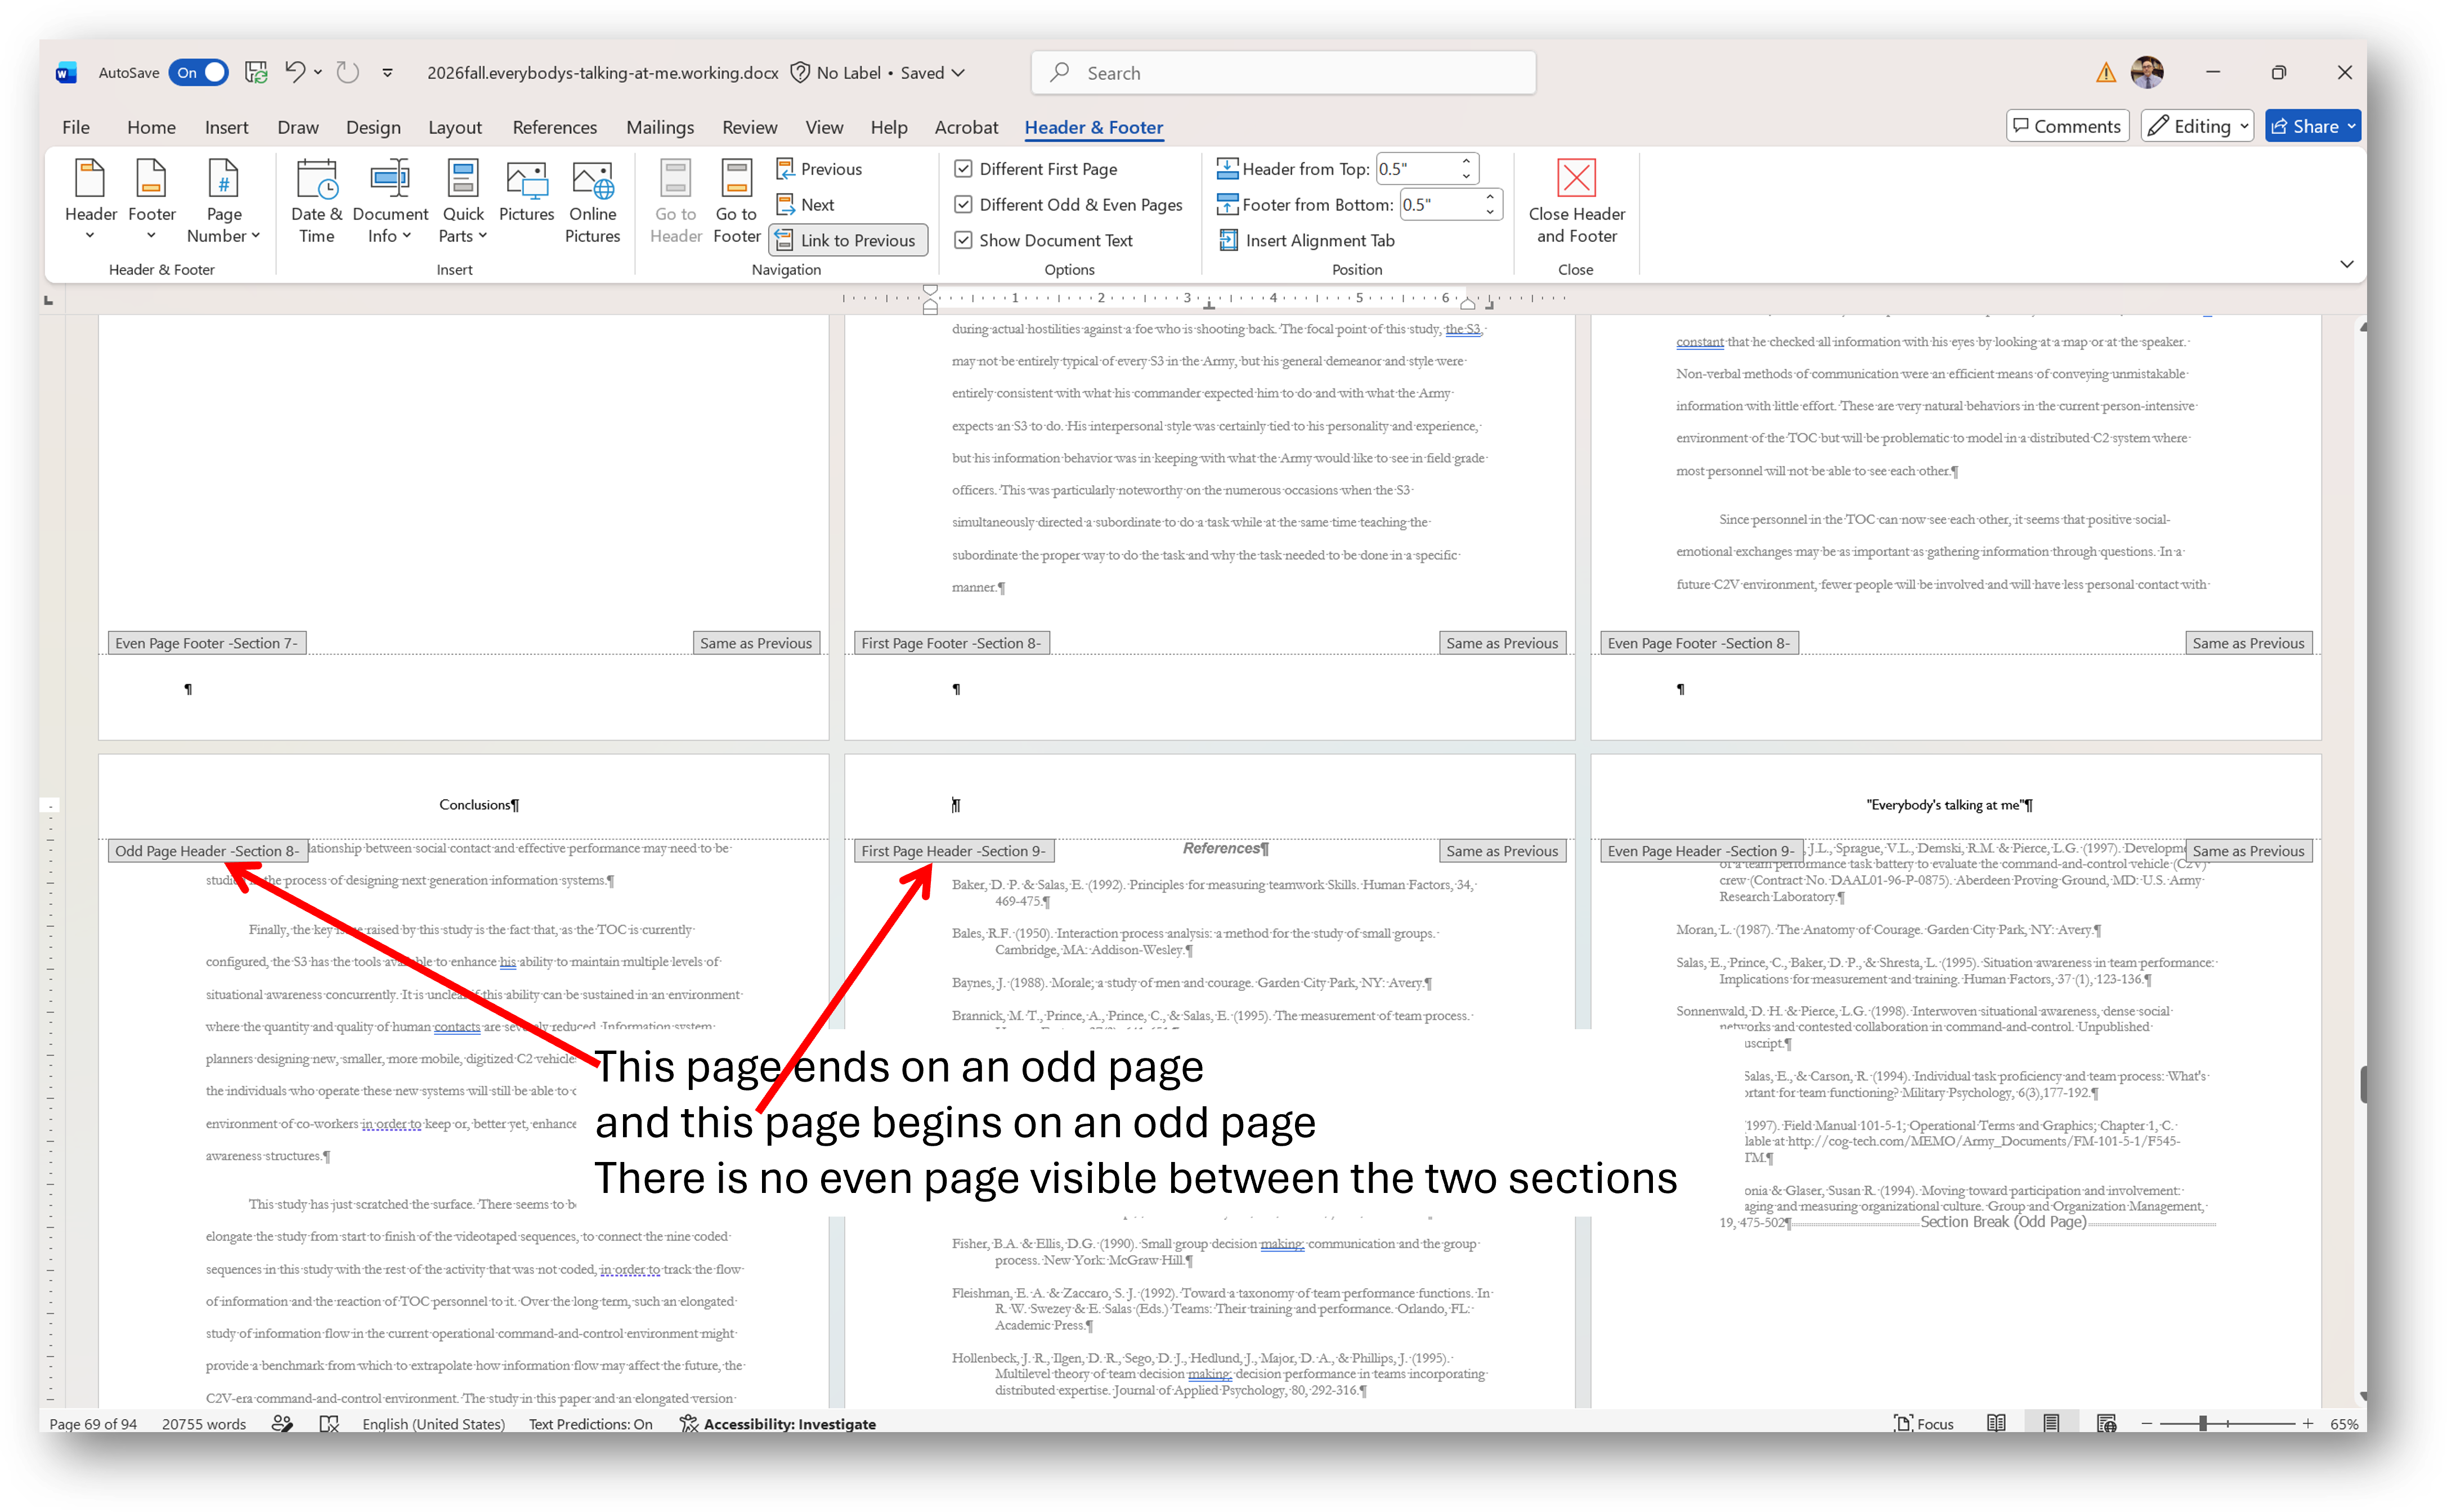Viewport: 2447px width, 1512px height.
Task: Click Page 69 of 94 indicator
Action: (x=93, y=1424)
